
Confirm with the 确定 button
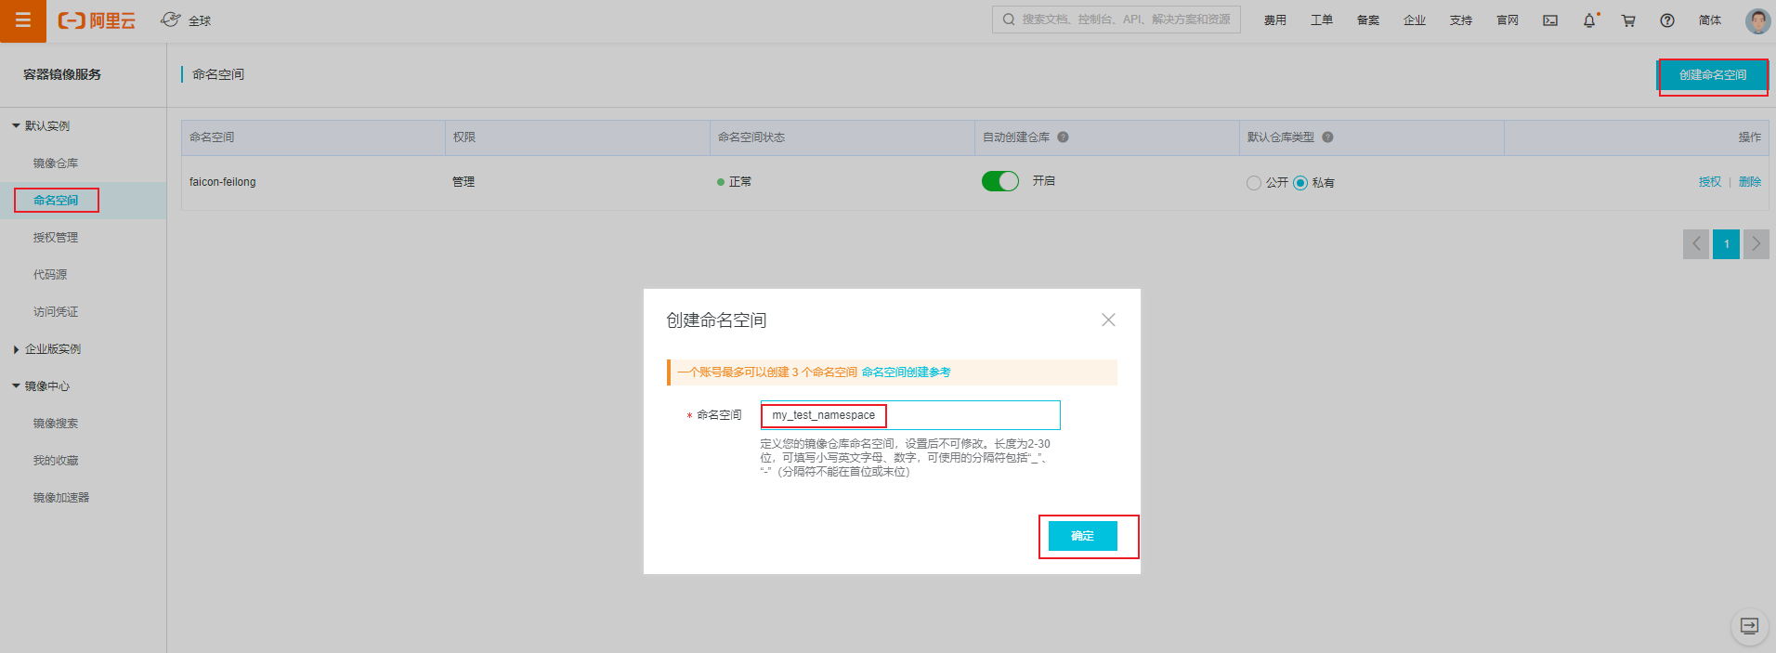pyautogui.click(x=1083, y=536)
